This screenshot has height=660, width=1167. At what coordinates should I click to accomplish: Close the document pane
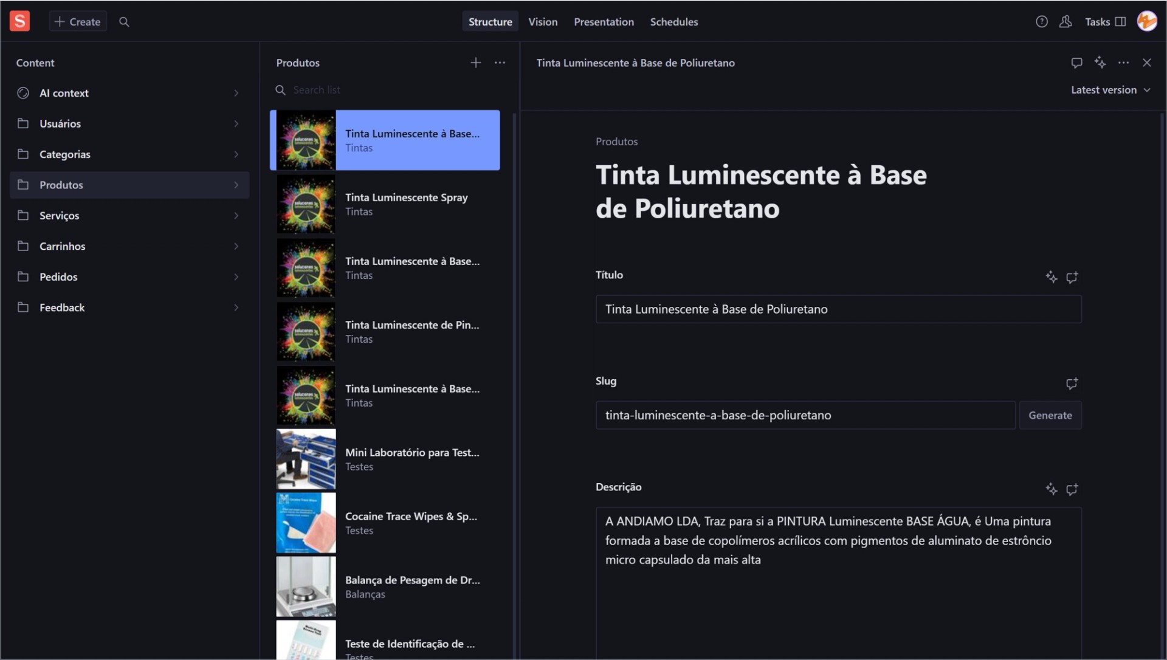point(1146,63)
